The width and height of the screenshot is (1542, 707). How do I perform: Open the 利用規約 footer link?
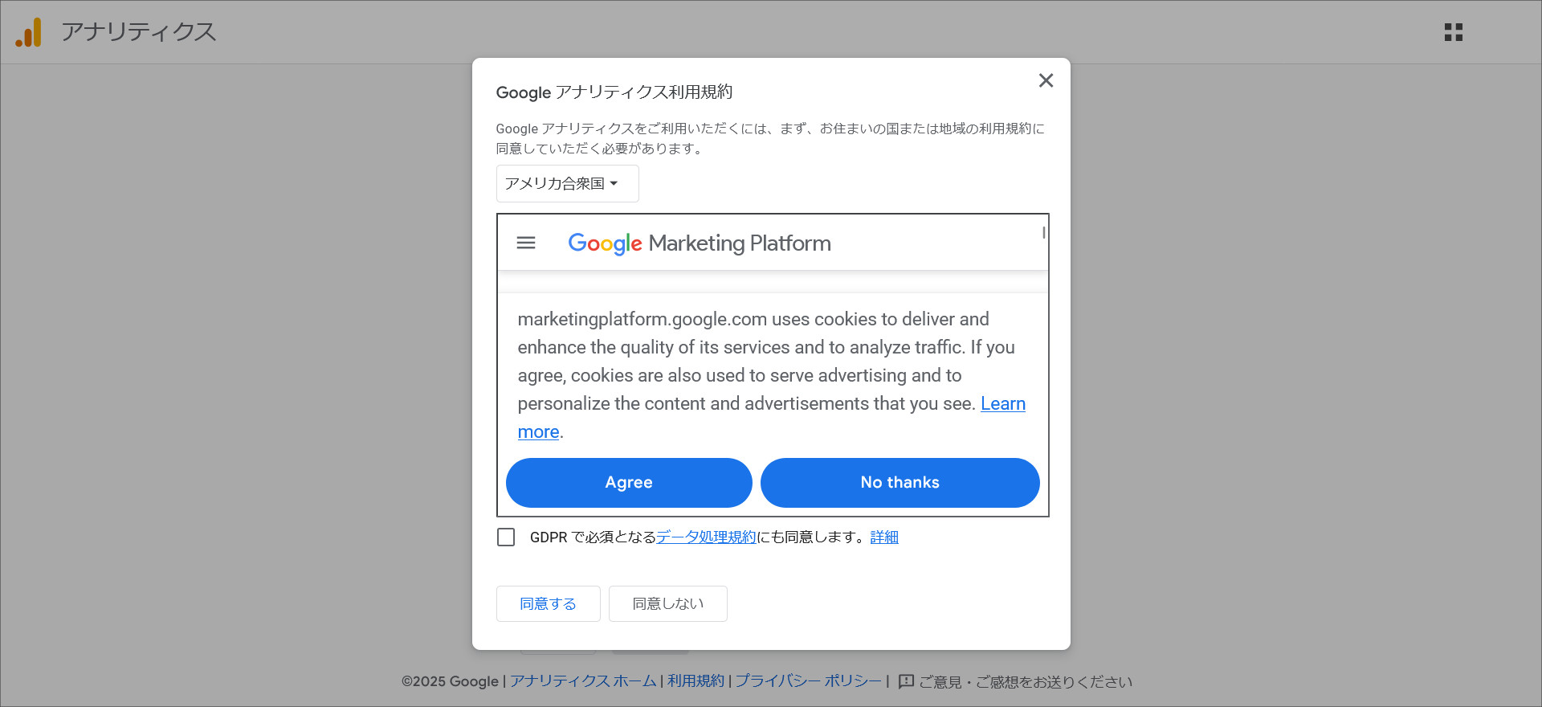click(x=696, y=681)
